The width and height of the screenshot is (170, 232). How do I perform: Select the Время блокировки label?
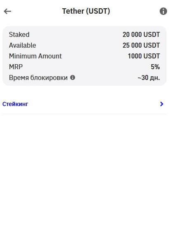(x=38, y=77)
